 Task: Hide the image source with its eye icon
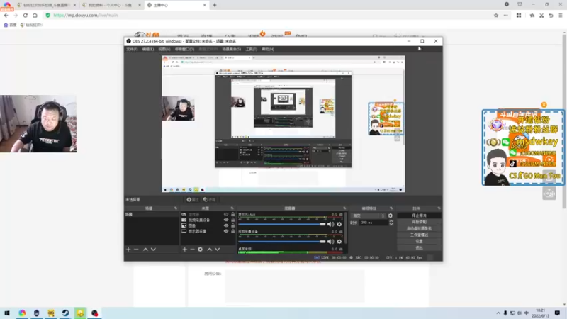pyautogui.click(x=226, y=225)
